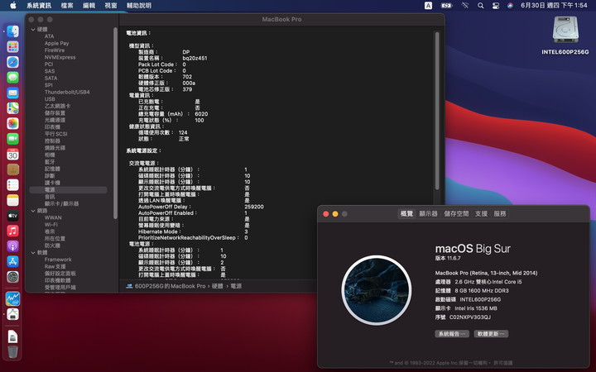This screenshot has width=596, height=372.
Task: Open Launchpad from the Dock
Action: [12, 46]
